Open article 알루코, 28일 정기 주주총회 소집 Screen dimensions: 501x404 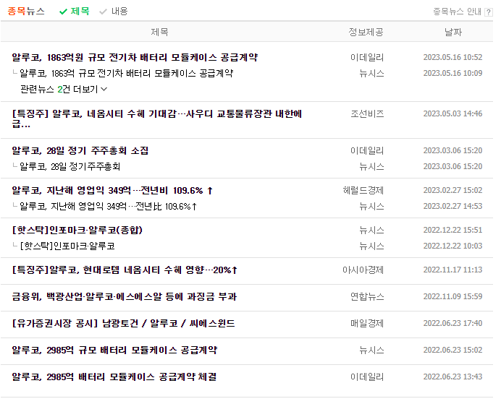[x=80, y=150]
